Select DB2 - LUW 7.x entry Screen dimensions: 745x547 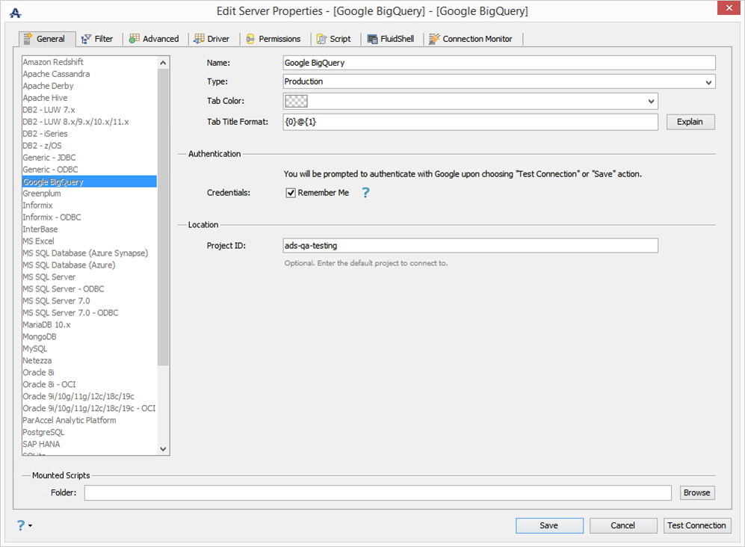(x=90, y=109)
